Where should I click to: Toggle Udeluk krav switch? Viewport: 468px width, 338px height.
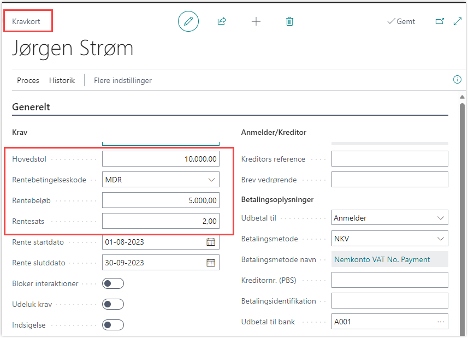(113, 304)
